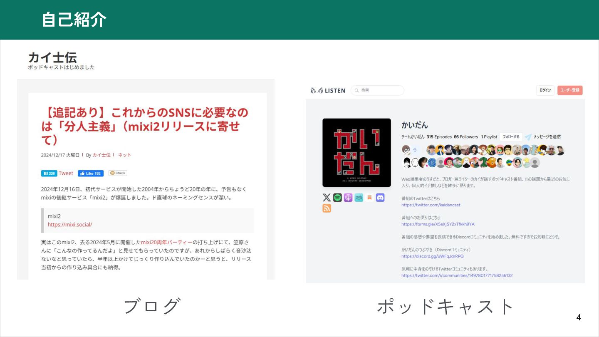The width and height of the screenshot is (599, 337).
Task: Open the discord.gg/uWFqJdrRPQ link
Action: [433, 256]
